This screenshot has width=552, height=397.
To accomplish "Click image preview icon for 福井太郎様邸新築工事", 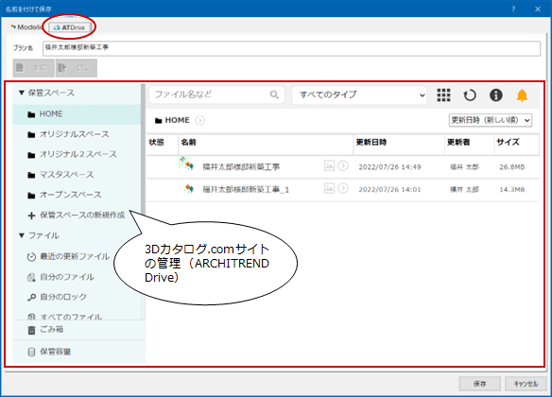I will (329, 165).
